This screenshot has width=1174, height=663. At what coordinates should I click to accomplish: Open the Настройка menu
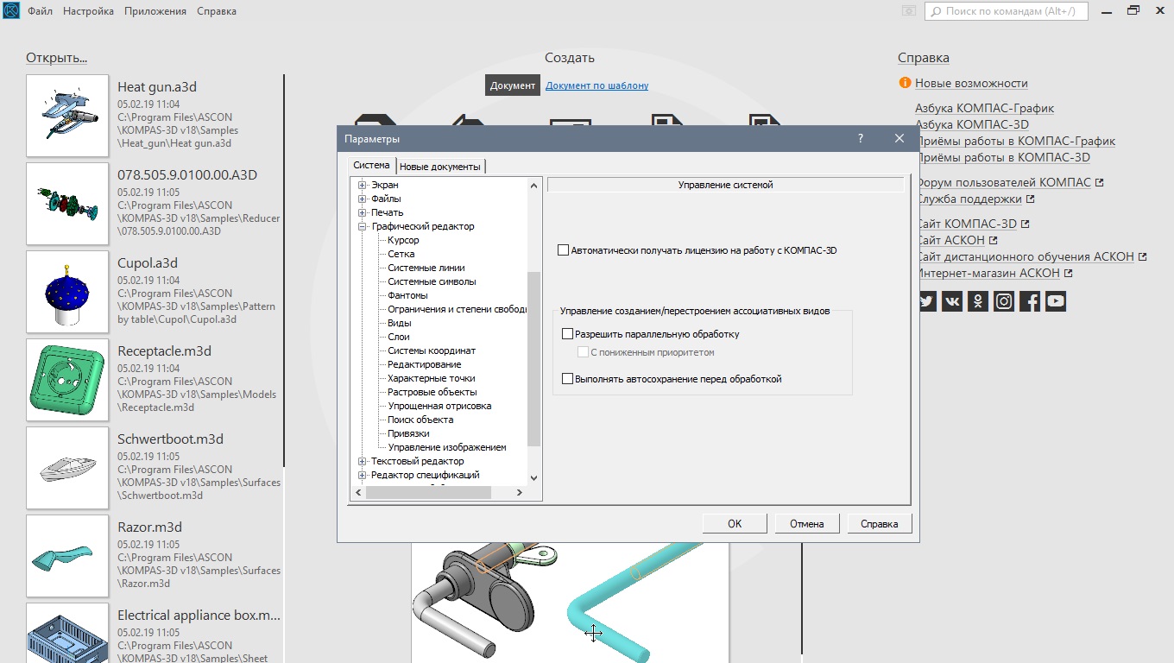coord(88,11)
